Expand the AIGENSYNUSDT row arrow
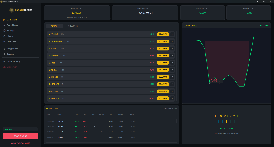This screenshot has height=147, width=274. tap(172, 41)
